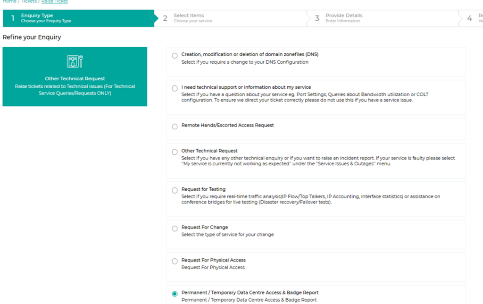Click the Raise Ticket breadcrumb link
Viewport: 483px width, 304px height.
tap(55, 1)
